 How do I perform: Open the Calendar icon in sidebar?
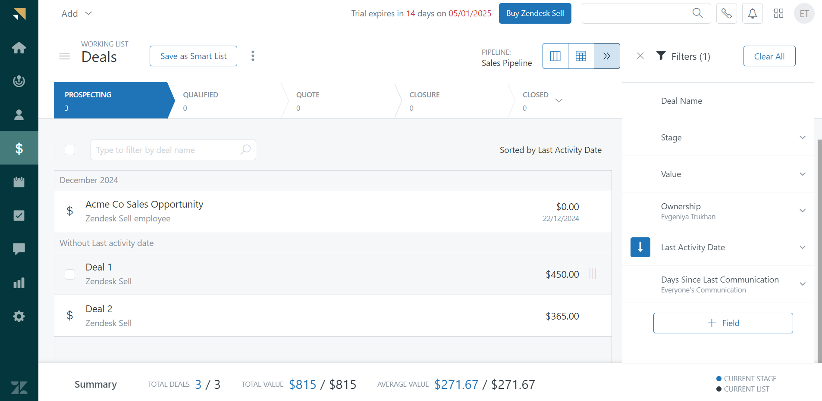(x=19, y=182)
